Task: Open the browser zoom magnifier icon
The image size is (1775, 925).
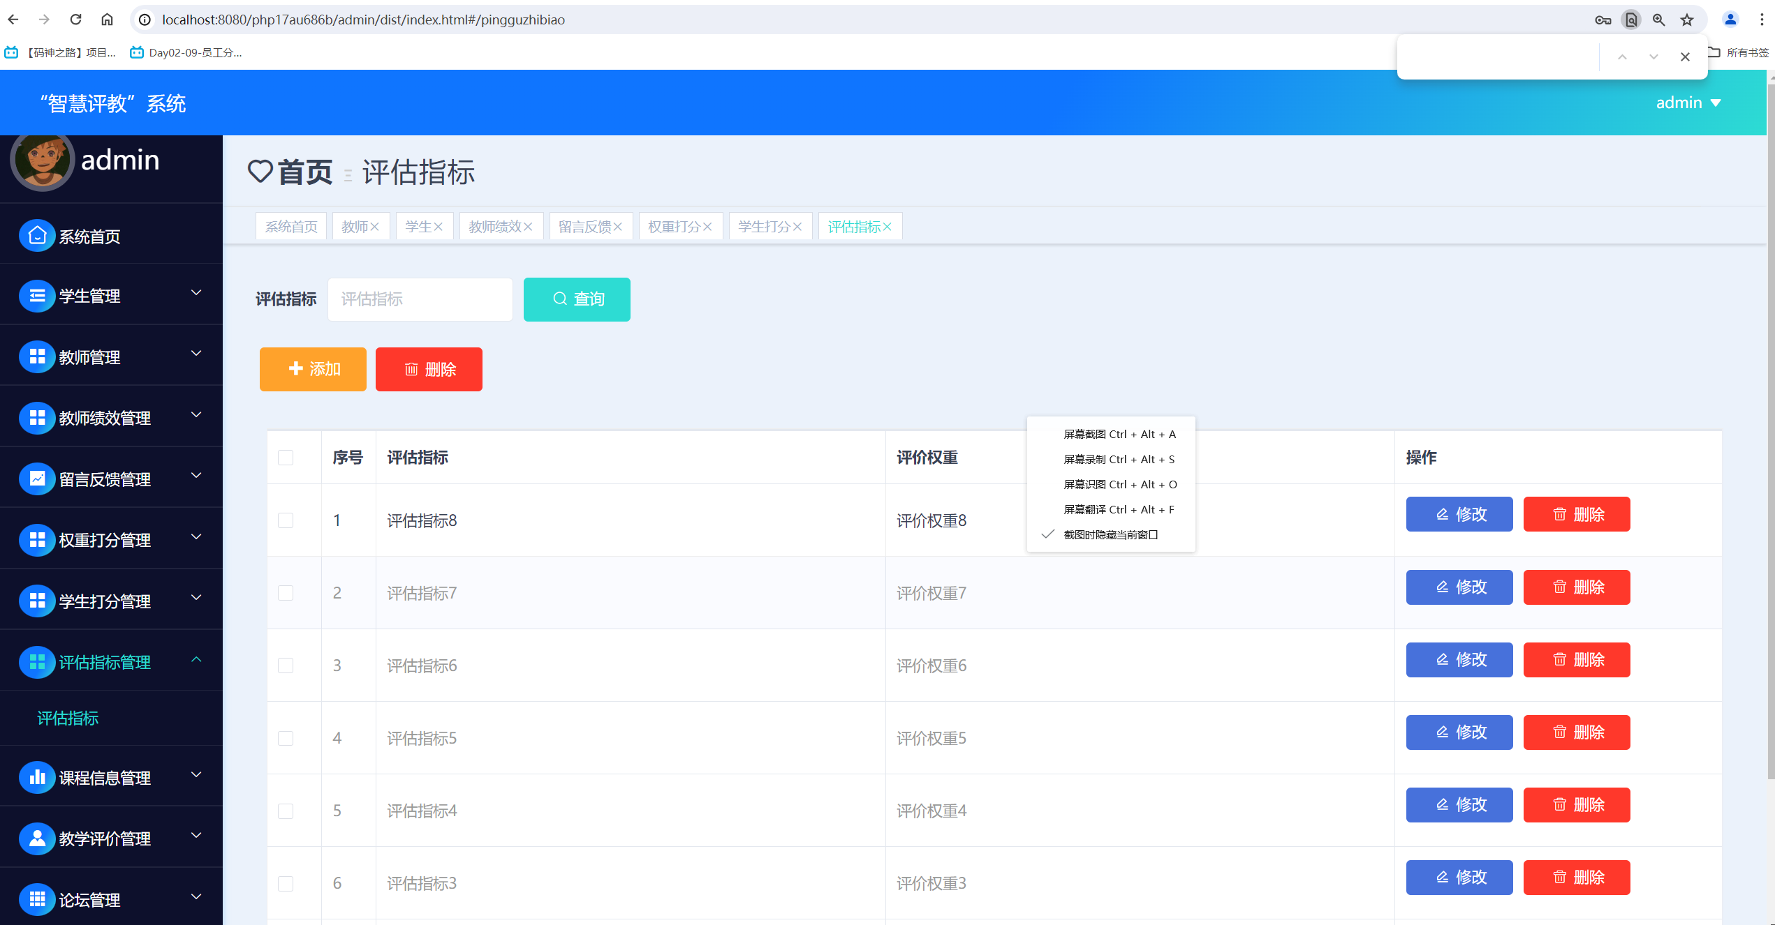Action: coord(1659,20)
